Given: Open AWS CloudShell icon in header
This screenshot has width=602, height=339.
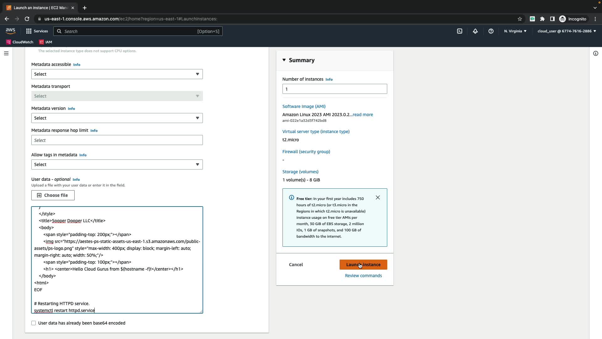Looking at the screenshot, I should click(459, 31).
